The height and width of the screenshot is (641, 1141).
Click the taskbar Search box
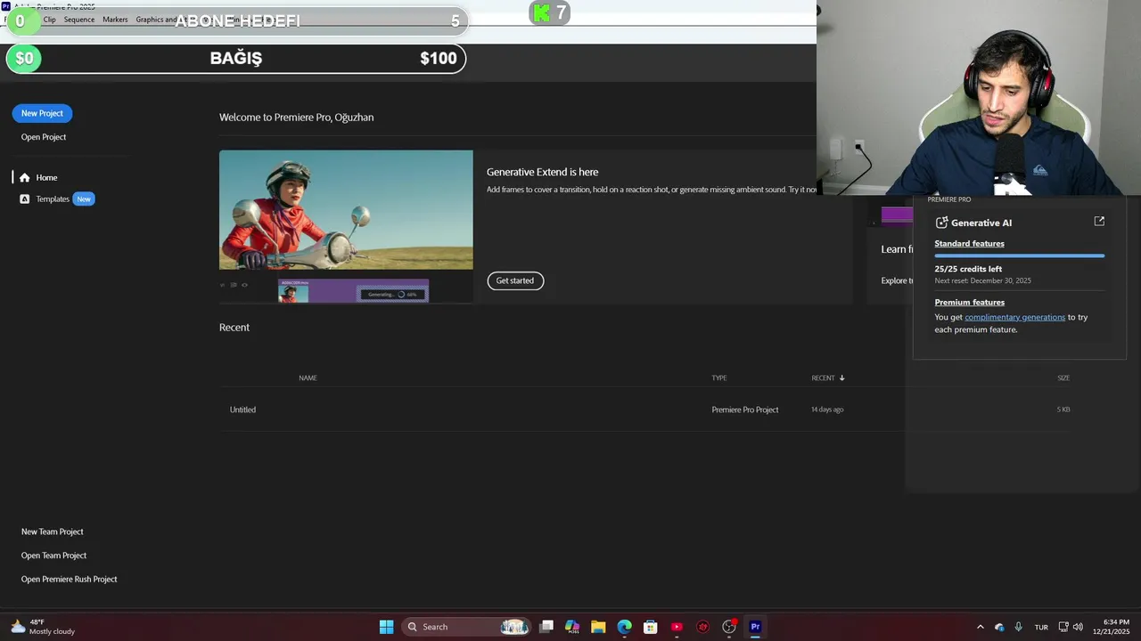468,627
